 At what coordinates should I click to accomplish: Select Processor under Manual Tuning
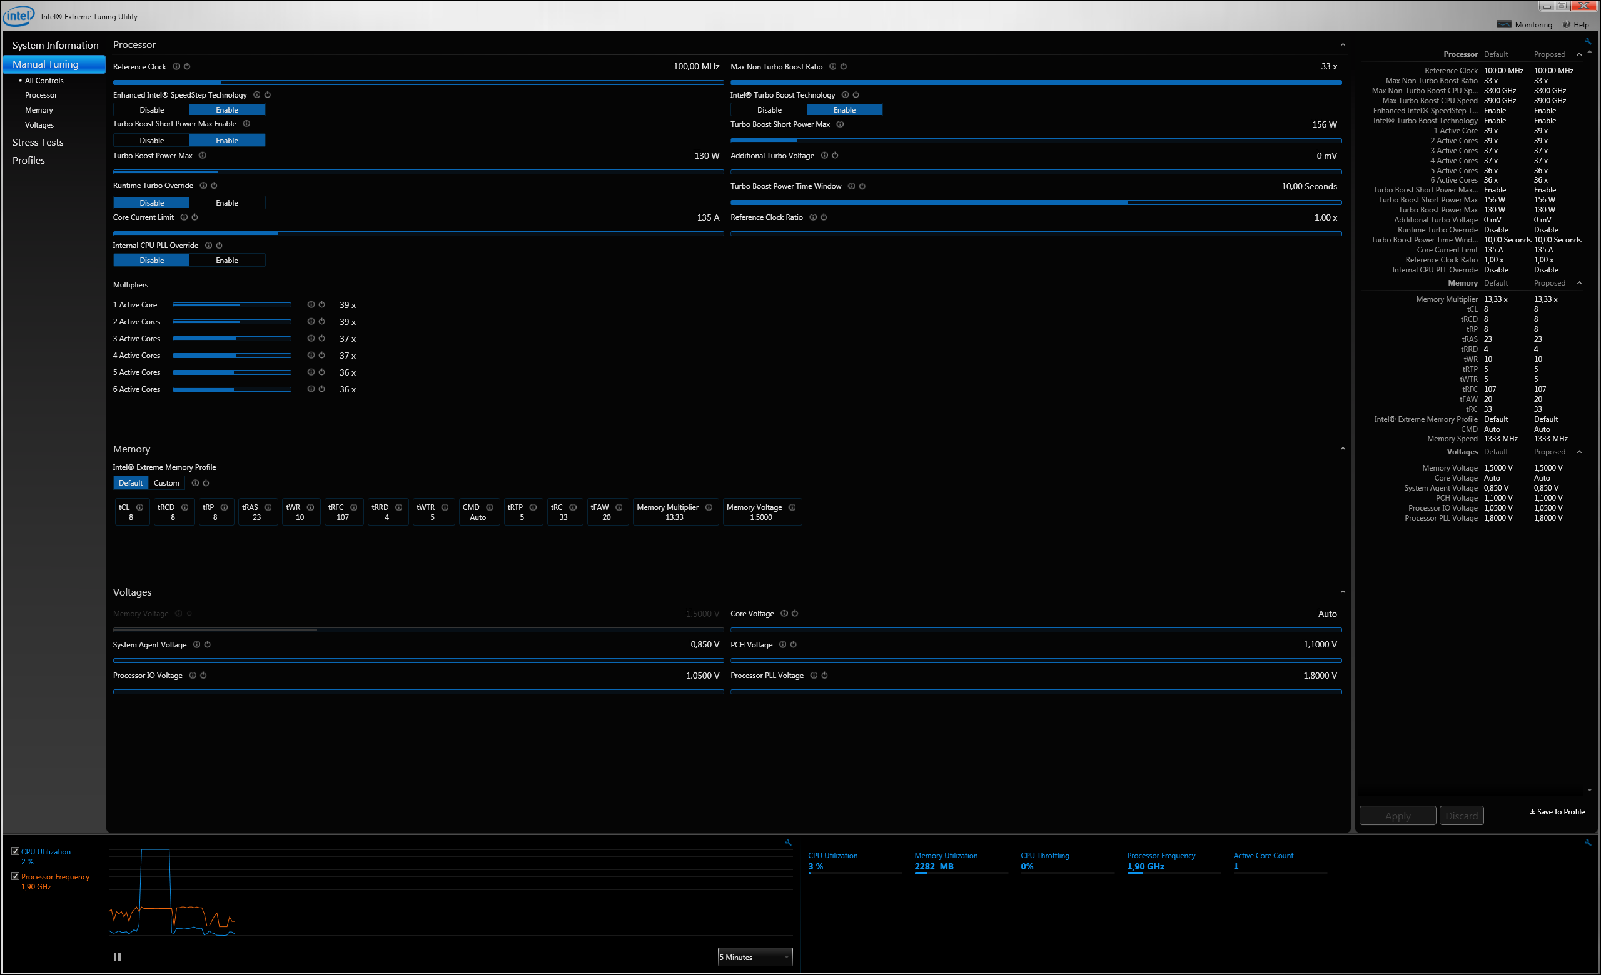pos(41,95)
